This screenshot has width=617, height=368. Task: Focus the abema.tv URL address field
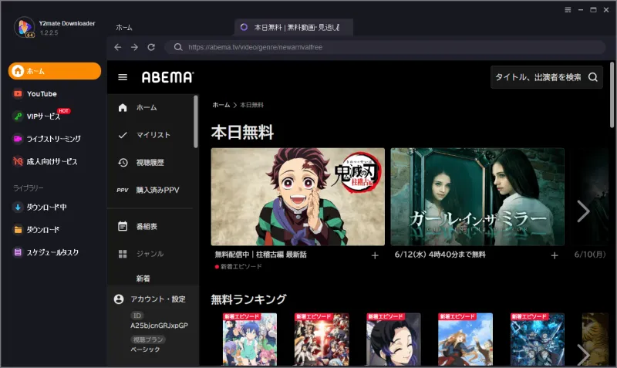pos(385,47)
